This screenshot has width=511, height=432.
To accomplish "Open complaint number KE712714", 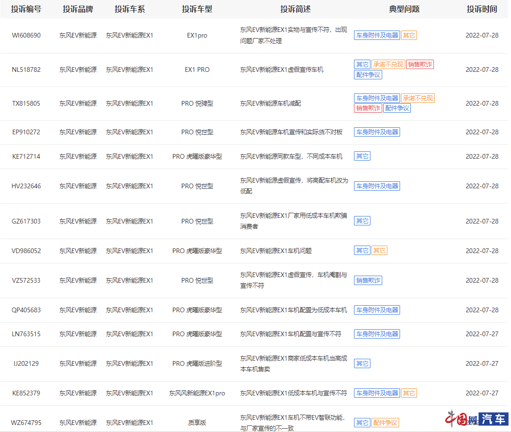I will 26,157.
